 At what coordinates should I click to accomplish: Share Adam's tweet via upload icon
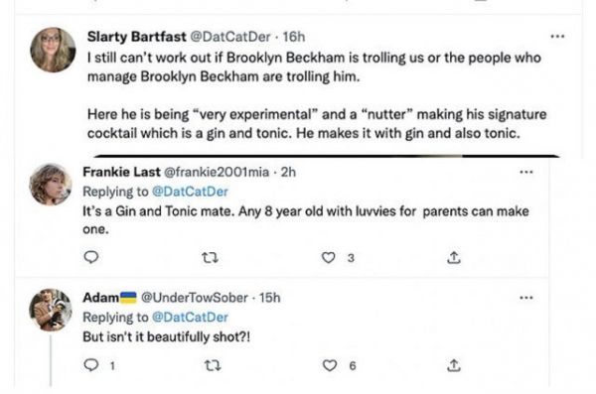(454, 365)
